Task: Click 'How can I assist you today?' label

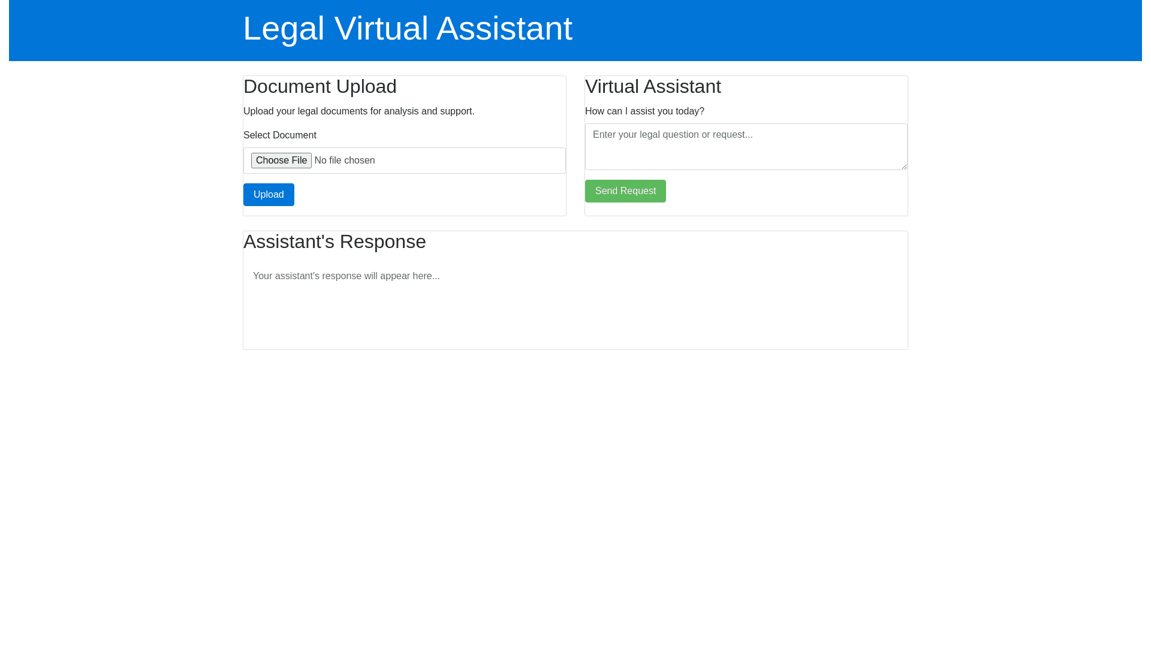Action: (x=644, y=111)
